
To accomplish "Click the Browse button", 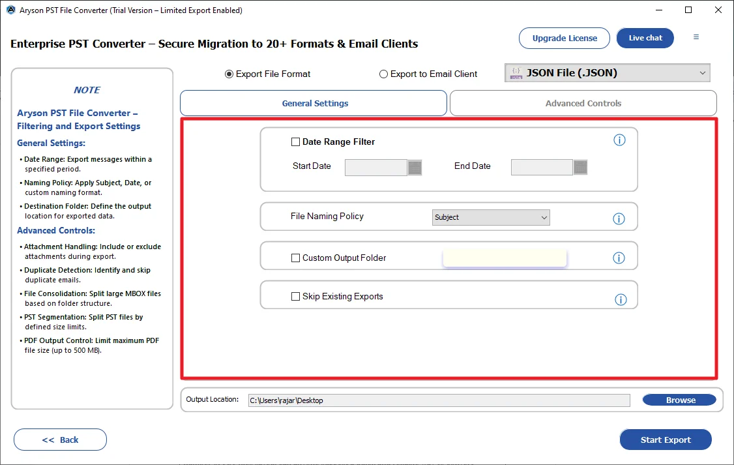I will pos(680,400).
